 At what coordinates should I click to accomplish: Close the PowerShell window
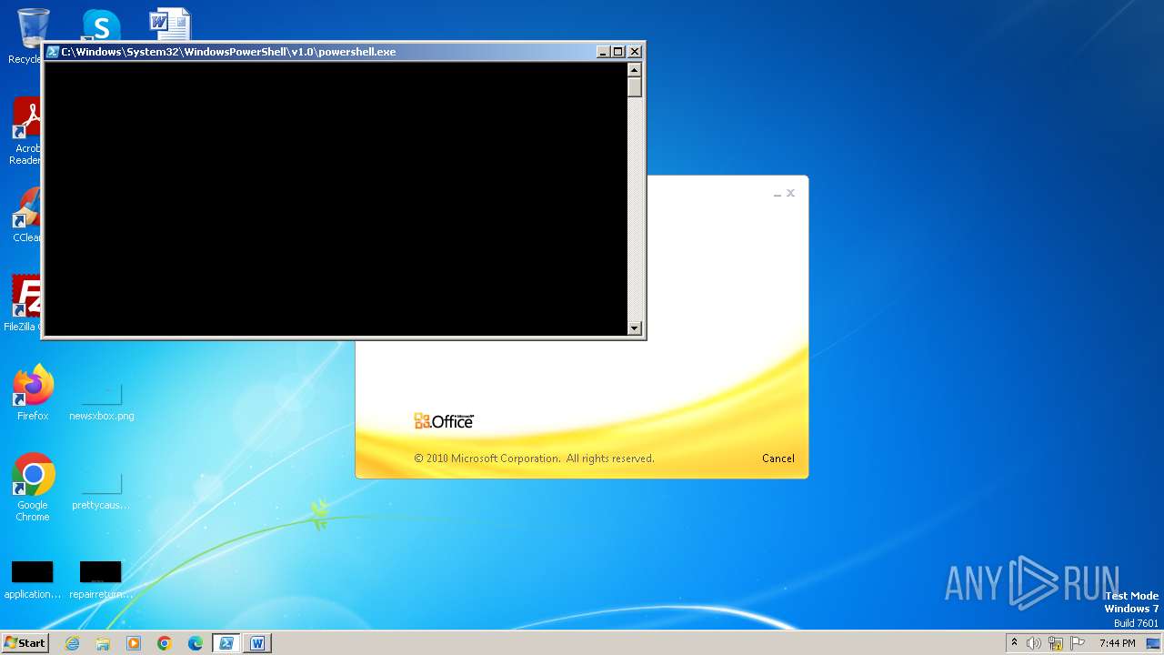(x=635, y=52)
